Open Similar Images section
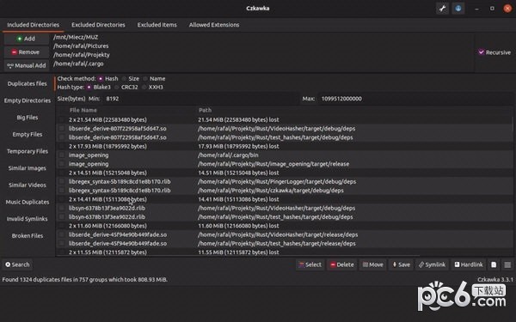The width and height of the screenshot is (516, 322). click(x=28, y=168)
